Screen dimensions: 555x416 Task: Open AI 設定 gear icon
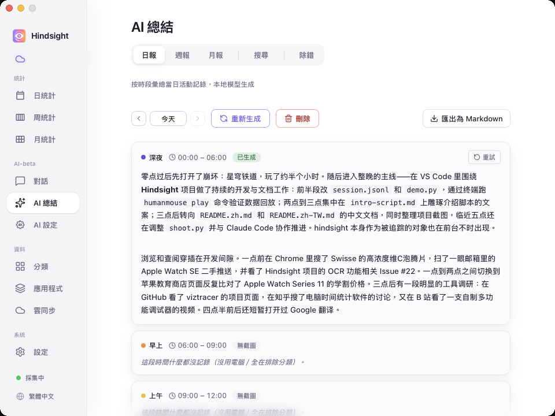pos(20,225)
